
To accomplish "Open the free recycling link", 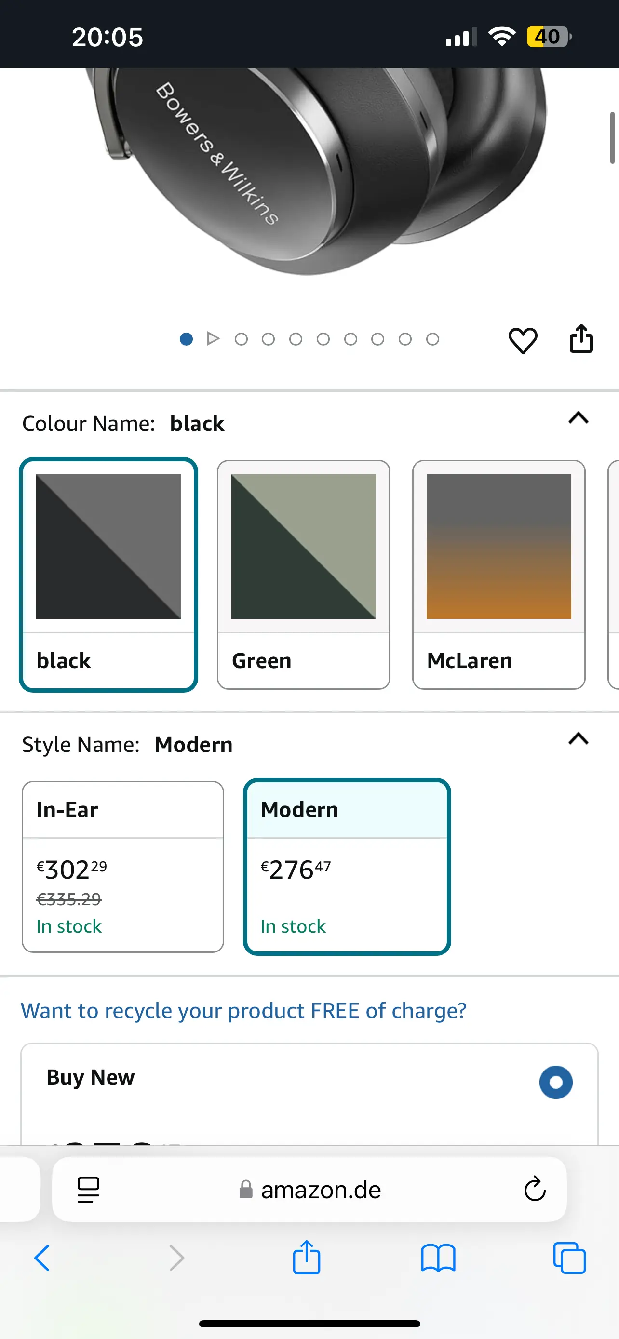I will (x=243, y=1010).
